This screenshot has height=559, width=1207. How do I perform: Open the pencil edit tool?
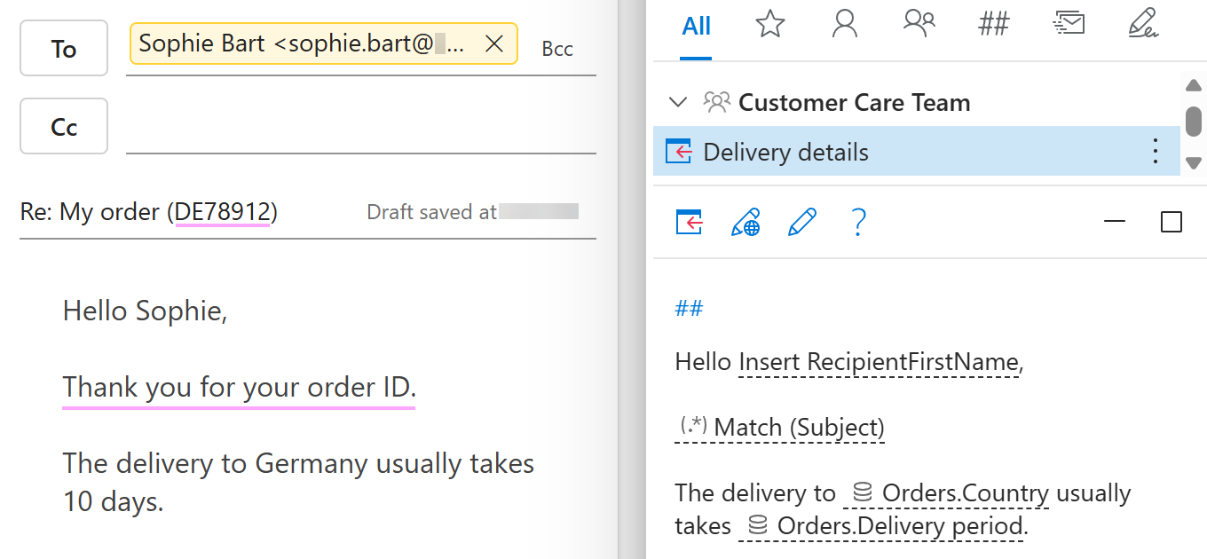coord(801,222)
